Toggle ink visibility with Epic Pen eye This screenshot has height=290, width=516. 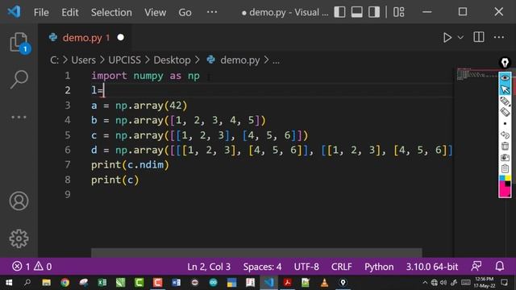click(x=505, y=78)
